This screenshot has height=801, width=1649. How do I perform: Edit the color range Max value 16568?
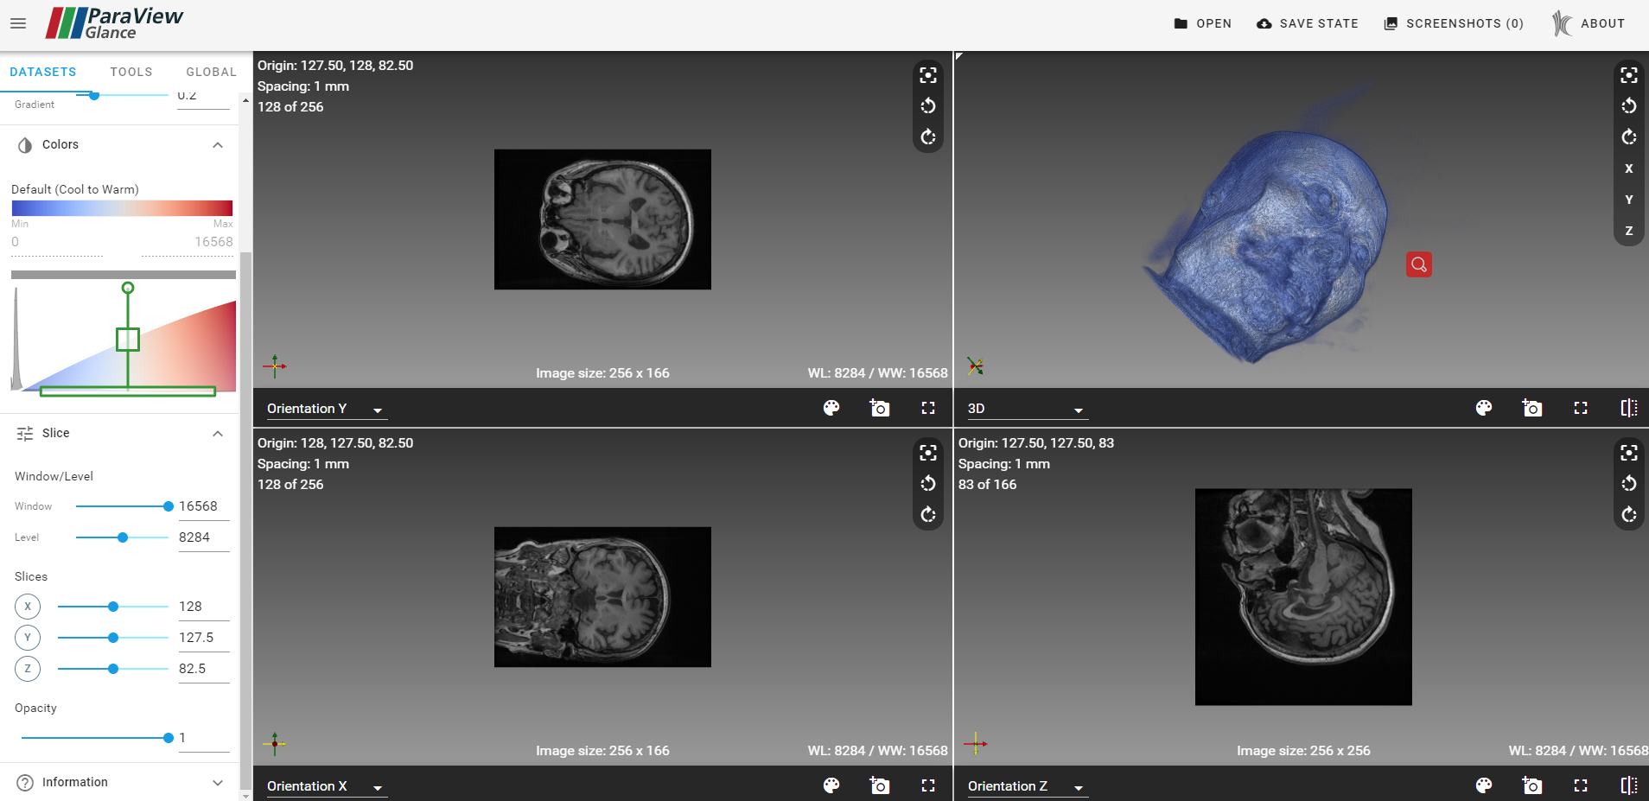(x=188, y=242)
